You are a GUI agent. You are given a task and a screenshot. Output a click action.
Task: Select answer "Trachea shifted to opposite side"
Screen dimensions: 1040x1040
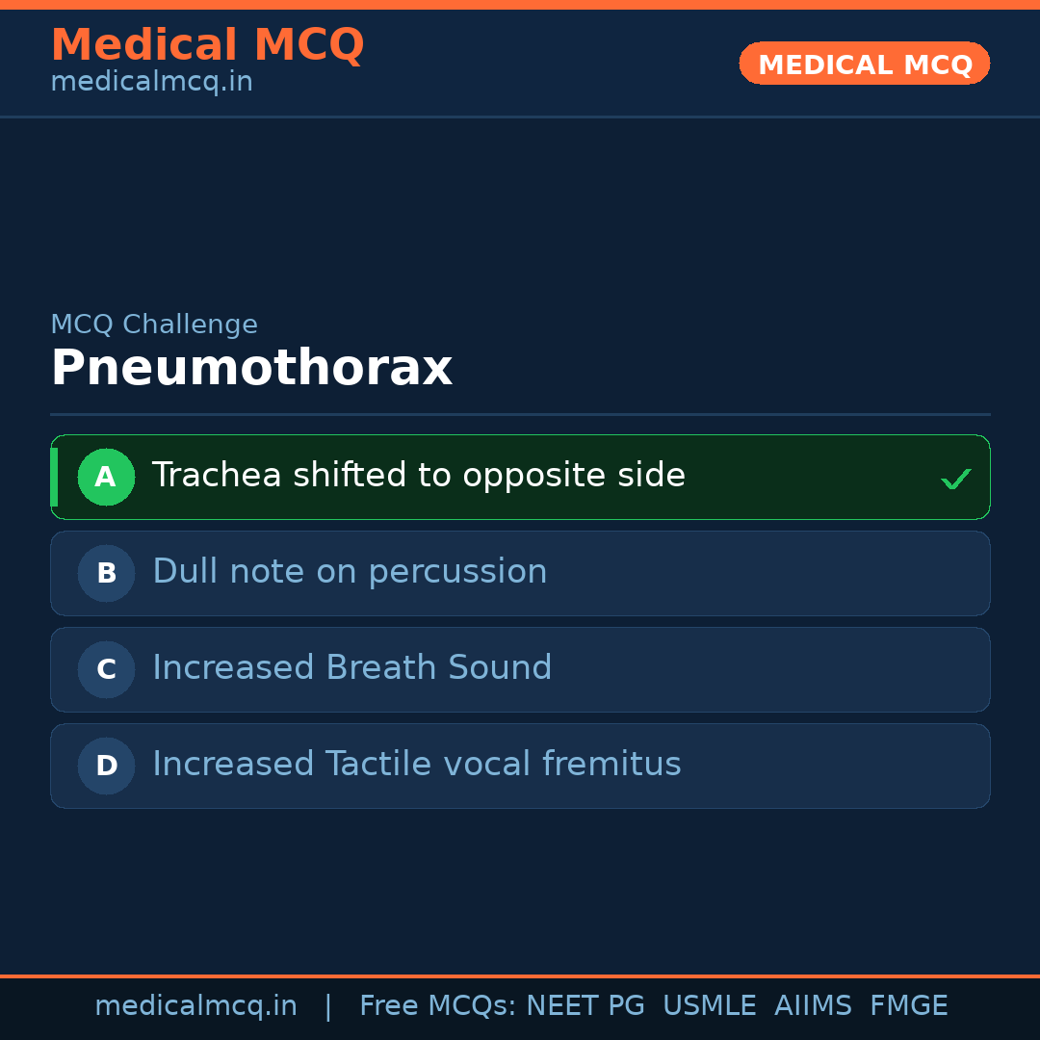point(418,476)
